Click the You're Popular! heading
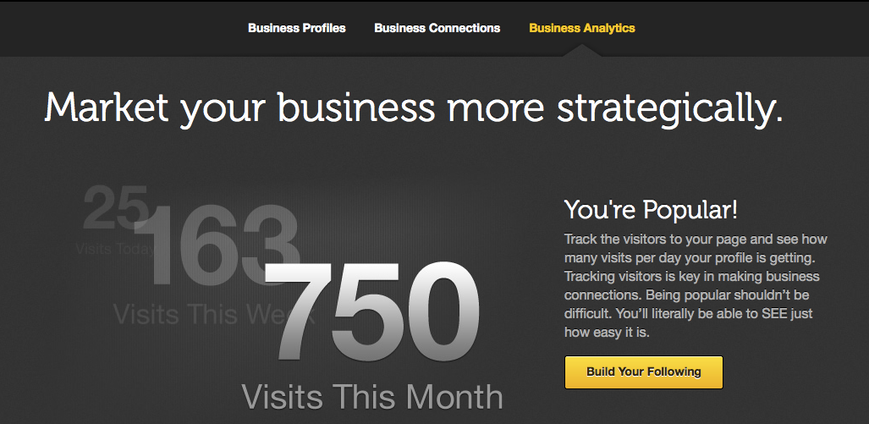 coord(651,209)
